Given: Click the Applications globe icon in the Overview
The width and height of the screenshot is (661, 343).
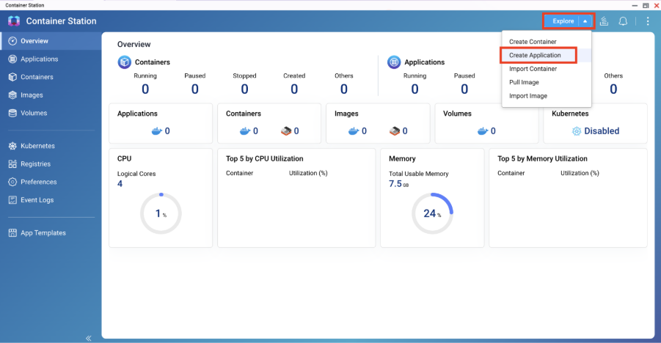Looking at the screenshot, I should [x=394, y=62].
